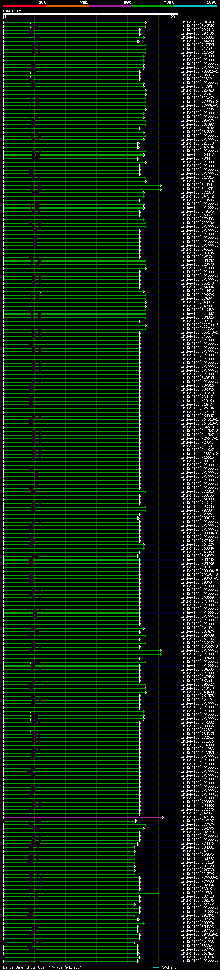Click the green ~80% identity legend segment

coord(153,6)
